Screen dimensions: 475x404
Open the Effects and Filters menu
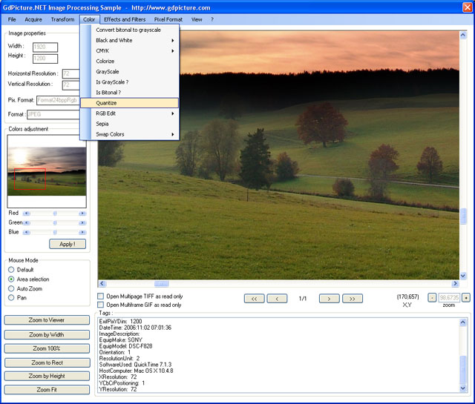(125, 19)
